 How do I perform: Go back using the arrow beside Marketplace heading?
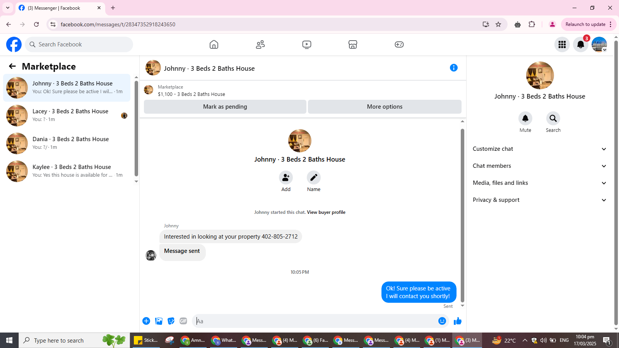pyautogui.click(x=12, y=66)
